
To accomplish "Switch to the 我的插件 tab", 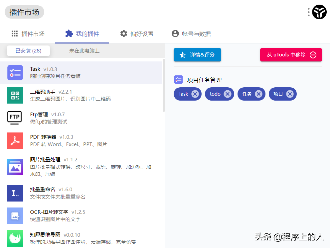I will 82,34.
